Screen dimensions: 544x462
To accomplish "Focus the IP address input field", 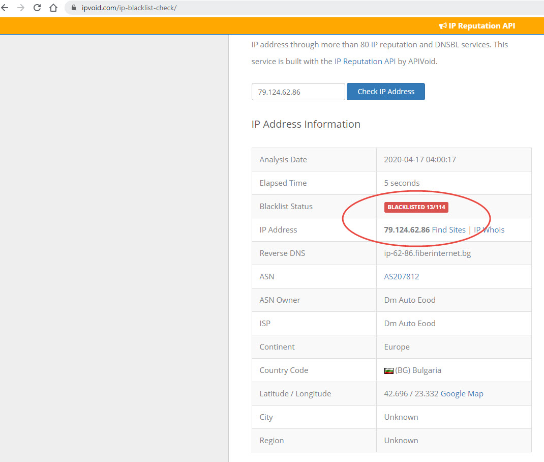I will 298,92.
